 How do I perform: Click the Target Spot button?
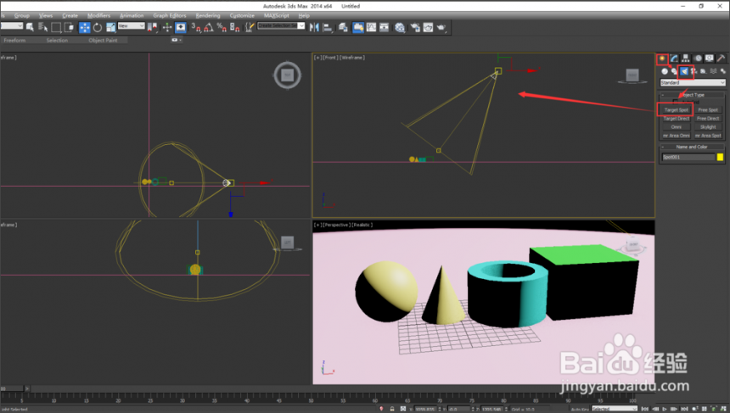tap(676, 109)
